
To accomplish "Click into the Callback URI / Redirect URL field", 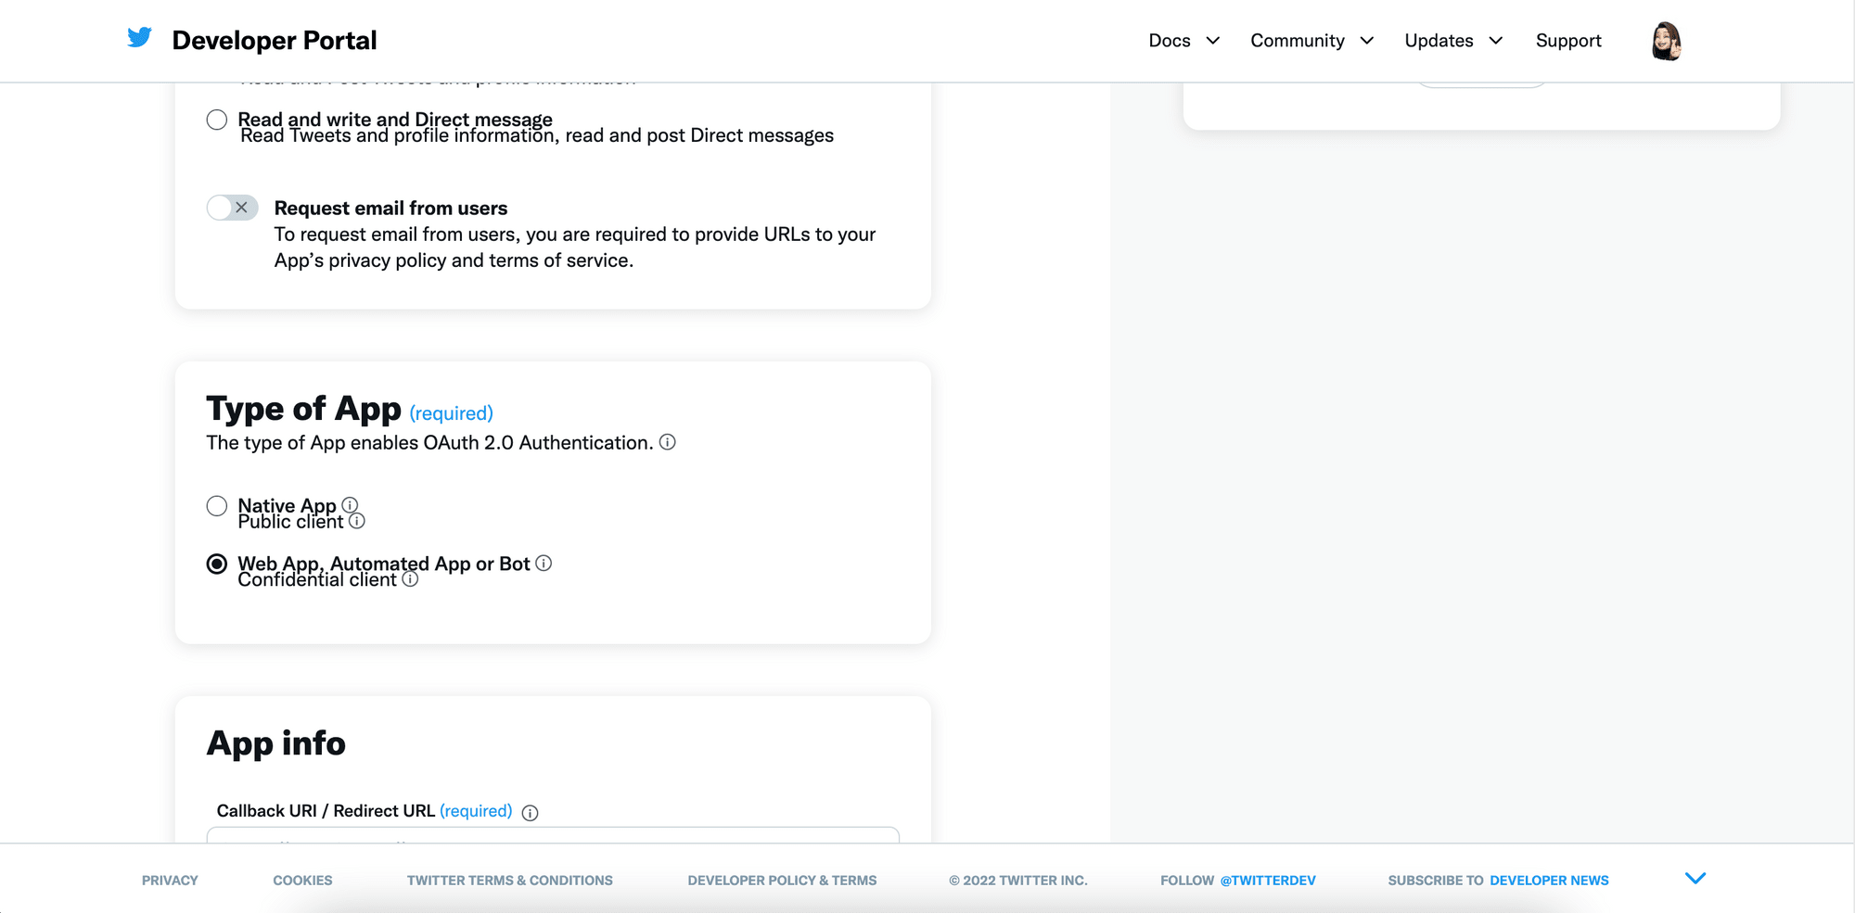I will coord(553,835).
